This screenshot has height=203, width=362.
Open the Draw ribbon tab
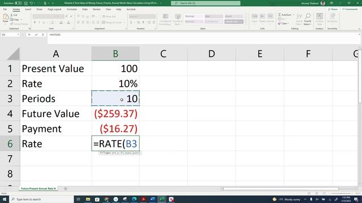click(39, 10)
